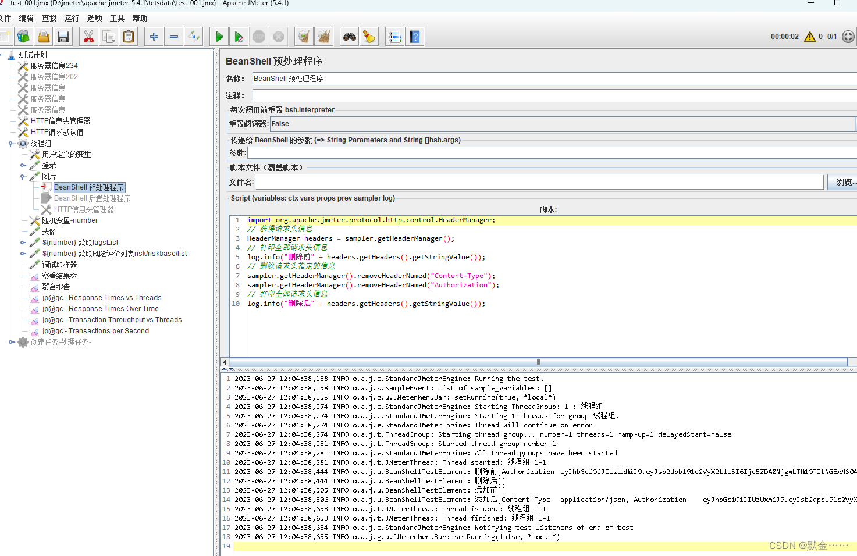
Task: Collapse the 测试计划 root node
Action: 2,55
